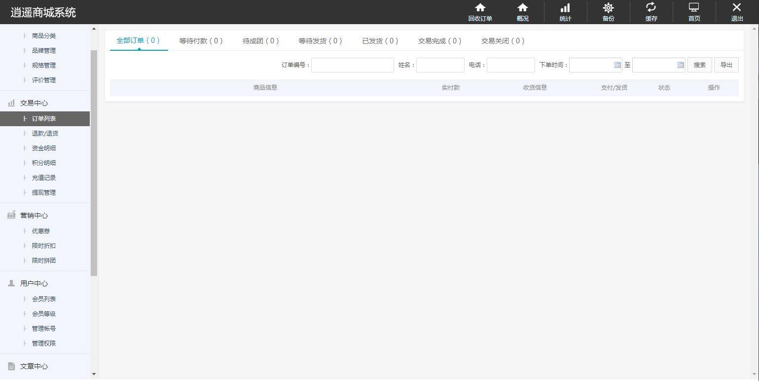Viewport: 759px width, 381px height.
Task: Open the end date calendar picker
Action: tap(681, 65)
